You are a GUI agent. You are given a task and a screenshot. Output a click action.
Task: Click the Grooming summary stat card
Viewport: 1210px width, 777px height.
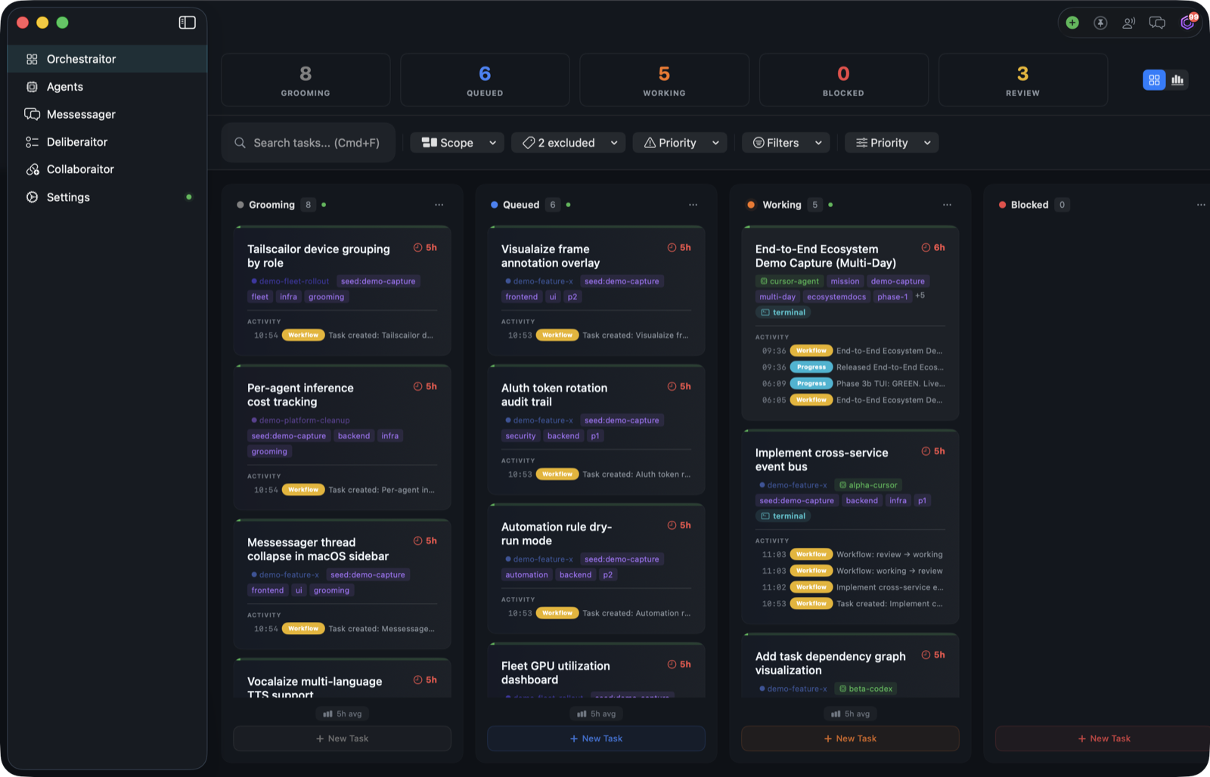coord(306,80)
